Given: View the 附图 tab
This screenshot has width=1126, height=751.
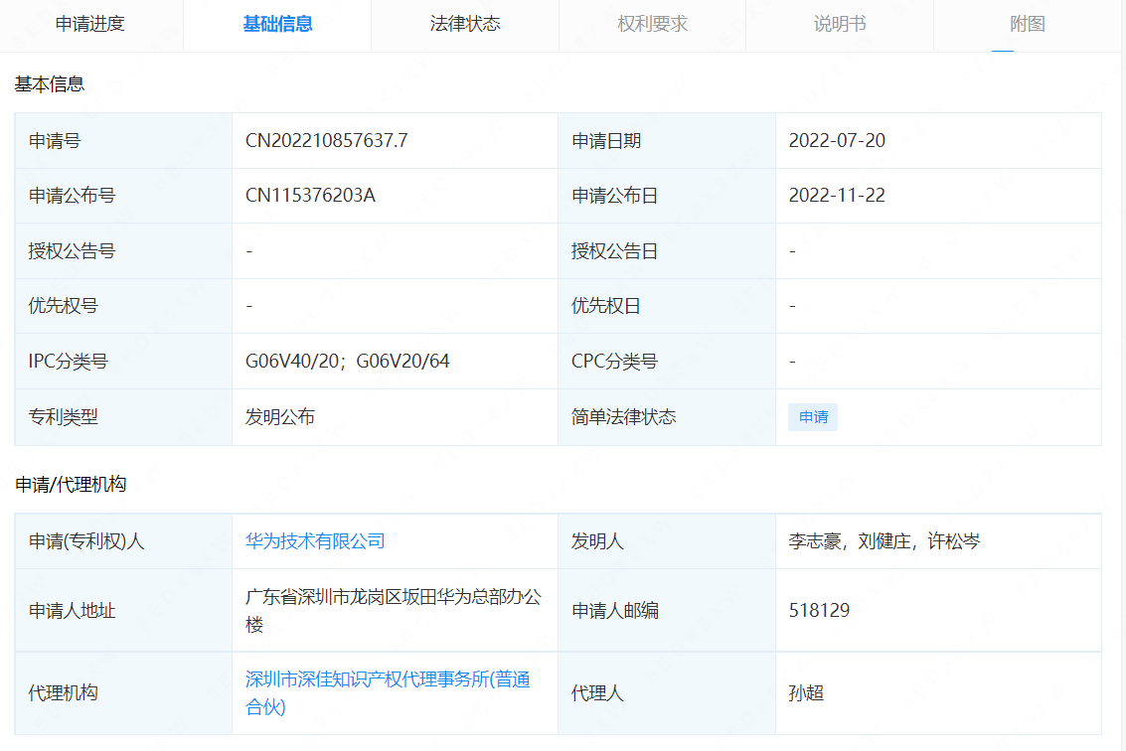Looking at the screenshot, I should pyautogui.click(x=1027, y=24).
